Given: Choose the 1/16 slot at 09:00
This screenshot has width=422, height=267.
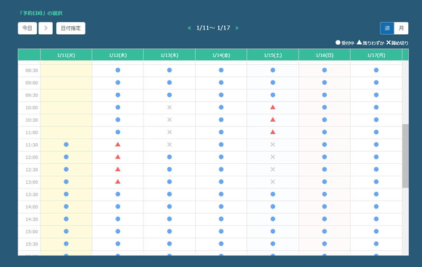Looking at the screenshot, I should 324,82.
